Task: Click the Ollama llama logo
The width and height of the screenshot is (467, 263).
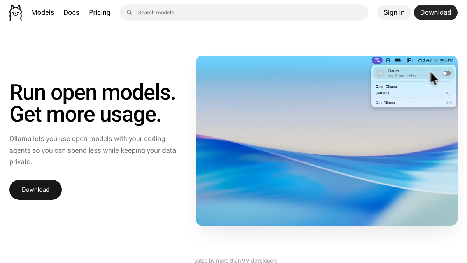Action: (x=16, y=12)
